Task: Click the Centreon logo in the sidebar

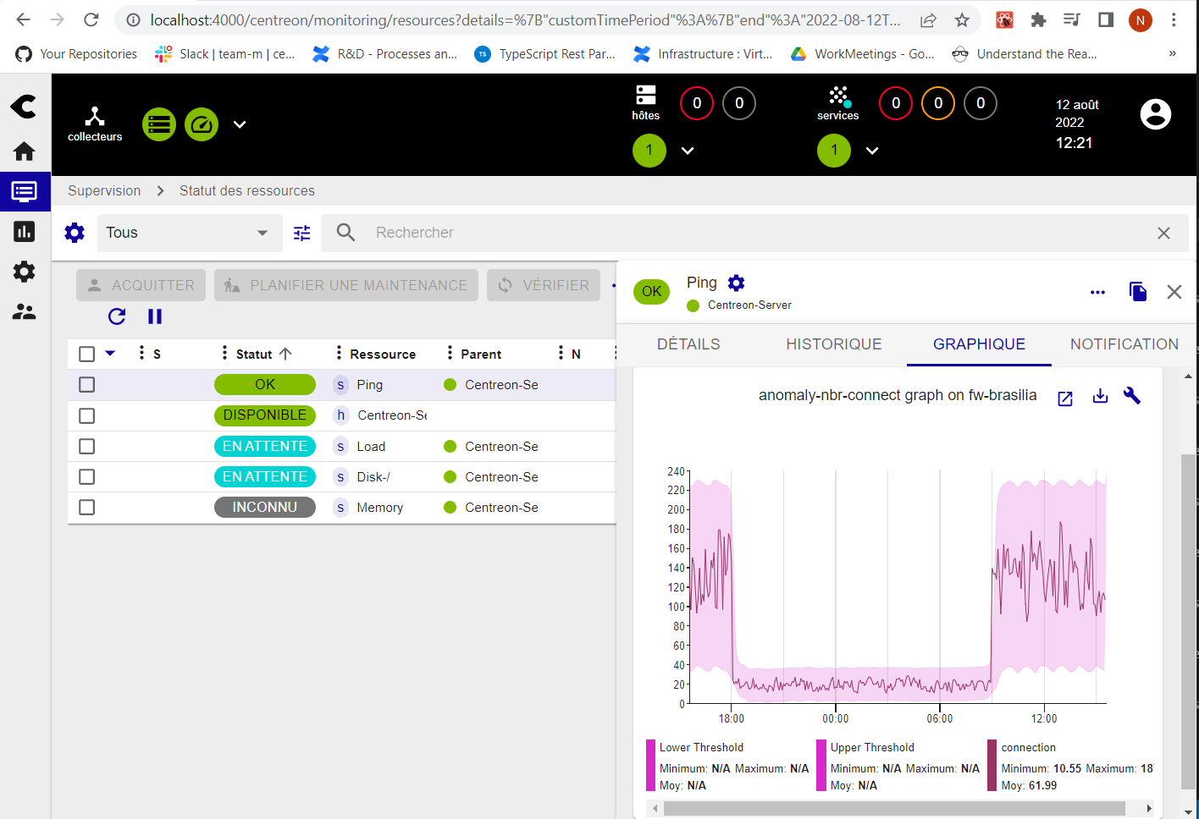Action: pos(24,107)
